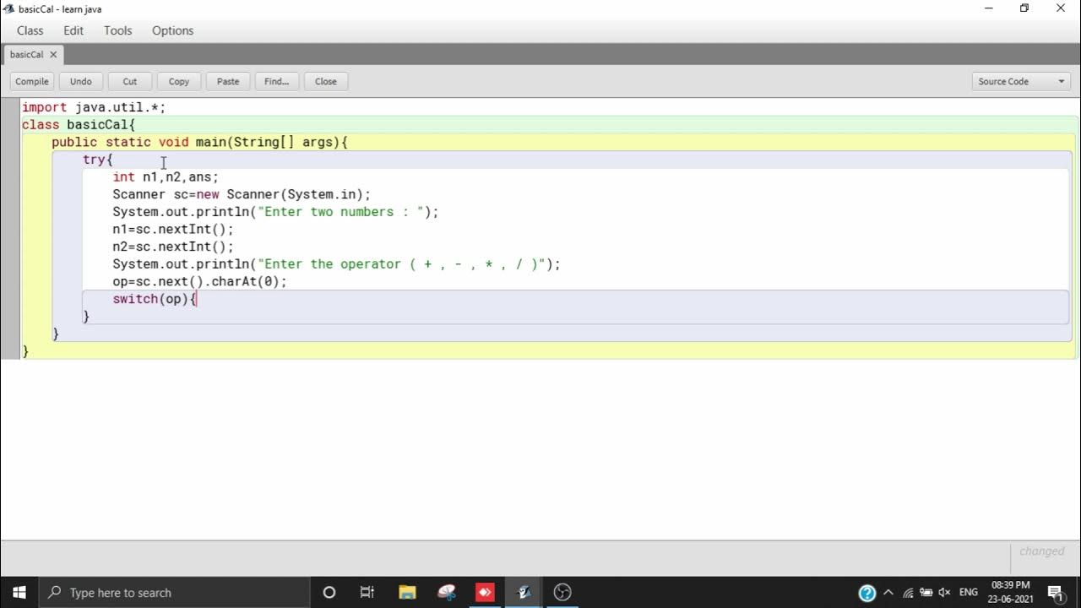
Task: Open Task View on the taskbar
Action: [367, 592]
